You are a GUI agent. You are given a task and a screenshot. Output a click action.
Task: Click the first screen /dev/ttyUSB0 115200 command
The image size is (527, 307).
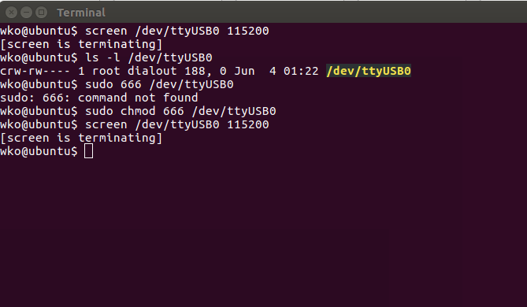click(x=176, y=31)
